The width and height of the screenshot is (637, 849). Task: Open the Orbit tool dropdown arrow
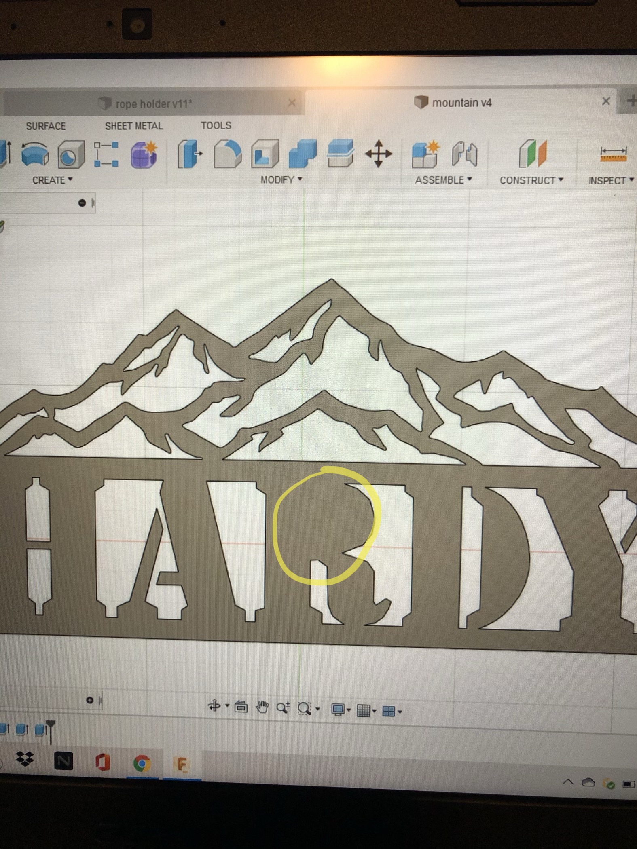coord(227,706)
